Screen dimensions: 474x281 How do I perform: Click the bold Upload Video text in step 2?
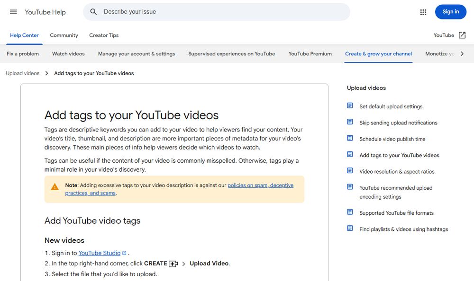[209, 263]
